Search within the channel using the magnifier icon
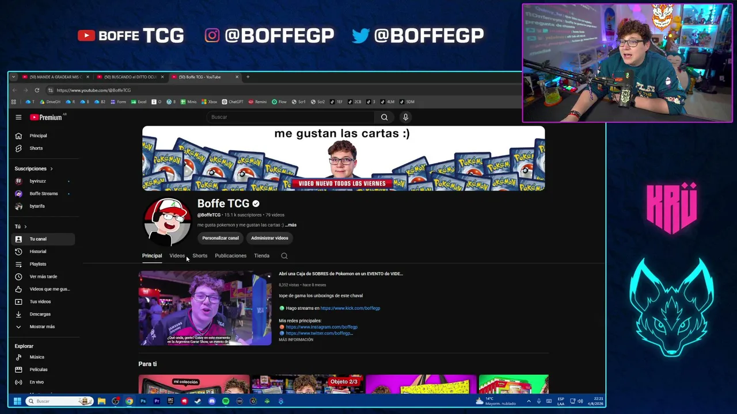This screenshot has width=737, height=414. (284, 256)
